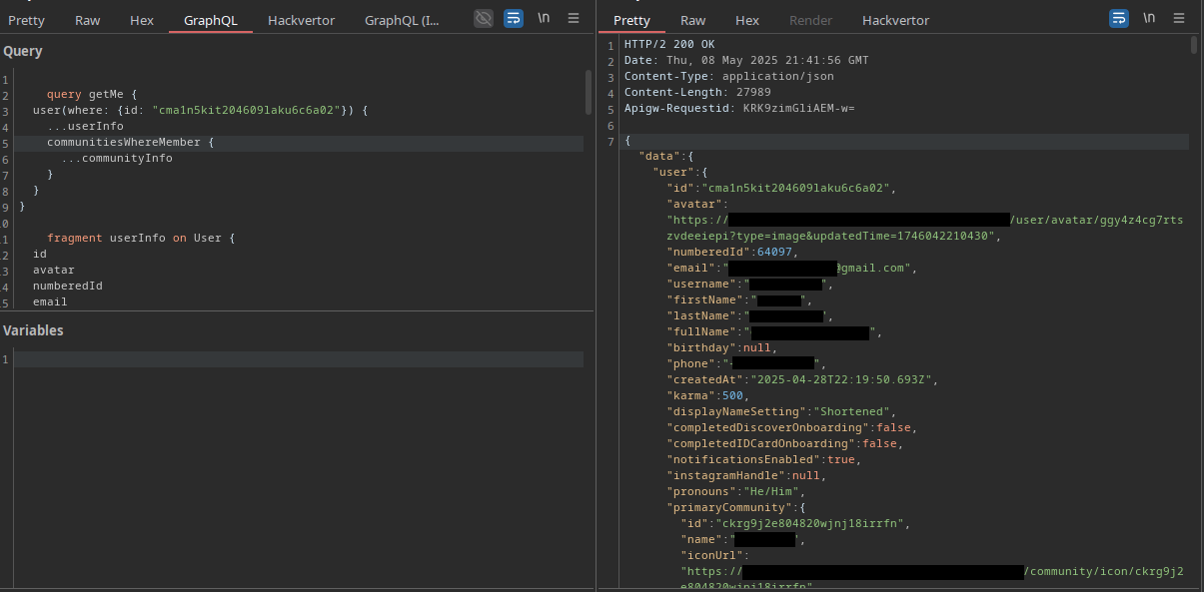
Task: Toggle line wrap in request panel
Action: pos(514,18)
